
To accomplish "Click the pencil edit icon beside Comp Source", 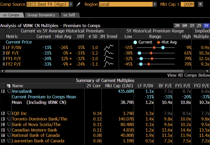I will (78, 4).
